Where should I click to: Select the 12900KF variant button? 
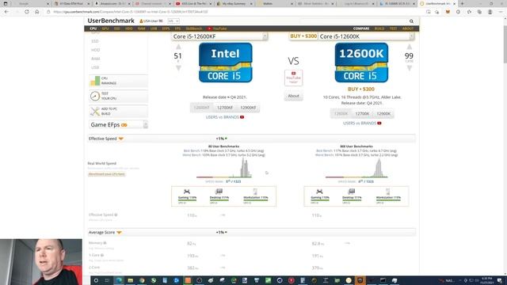[x=248, y=108]
